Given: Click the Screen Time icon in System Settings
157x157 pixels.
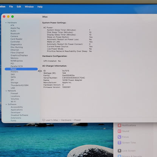Looking at the screenshot, I should (119, 143).
